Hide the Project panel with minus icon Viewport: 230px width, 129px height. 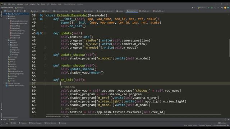(28, 11)
